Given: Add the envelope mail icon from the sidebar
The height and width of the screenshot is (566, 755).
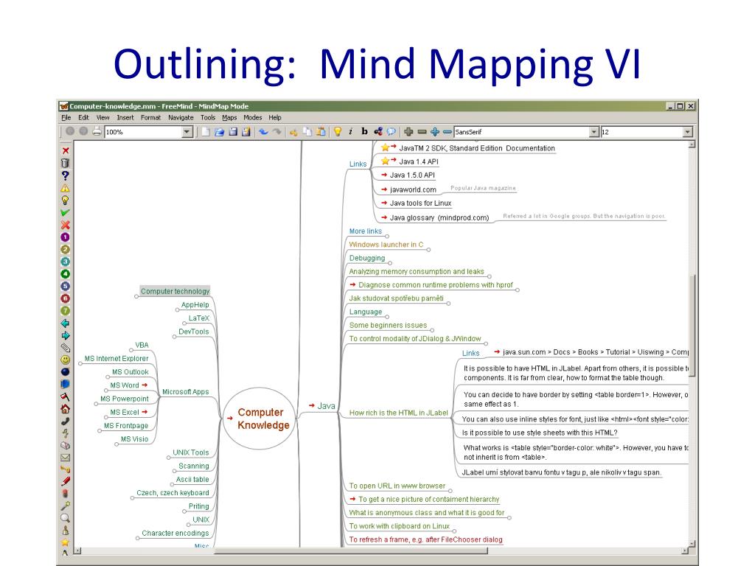Looking at the screenshot, I should (66, 458).
